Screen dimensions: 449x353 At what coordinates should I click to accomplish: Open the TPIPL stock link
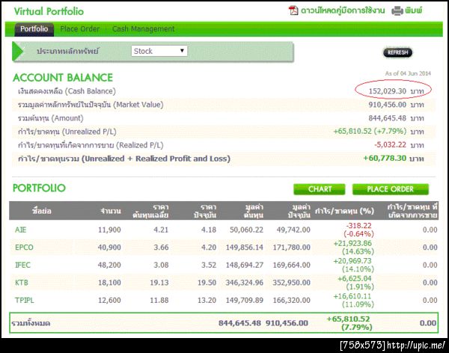click(25, 301)
